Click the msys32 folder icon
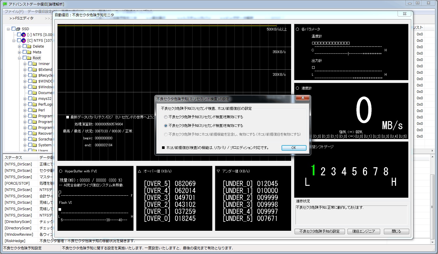 coord(35,99)
